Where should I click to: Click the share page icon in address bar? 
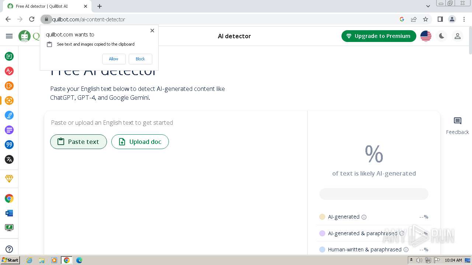[x=414, y=19]
